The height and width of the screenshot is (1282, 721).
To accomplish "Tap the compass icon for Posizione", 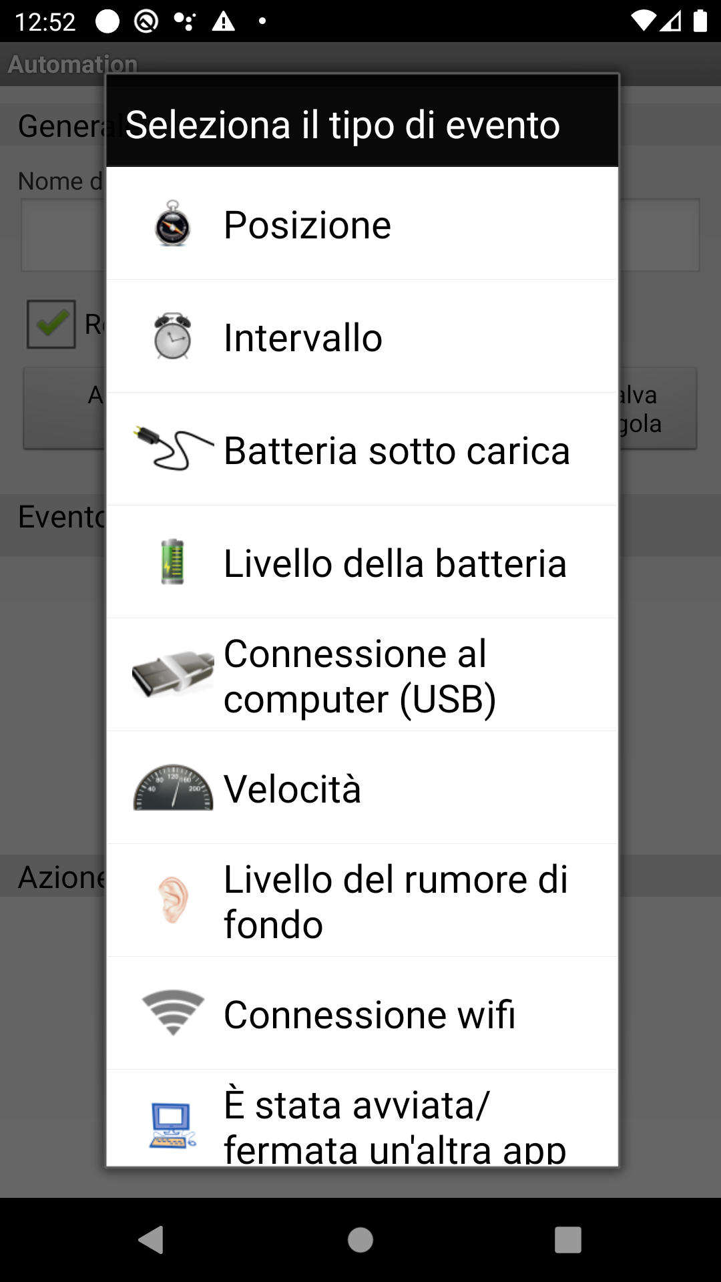I will point(173,224).
